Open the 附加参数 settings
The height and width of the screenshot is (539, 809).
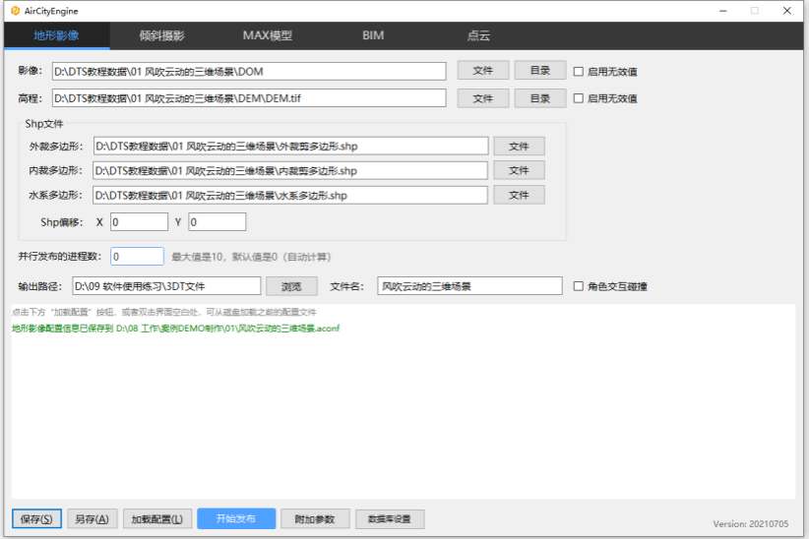pos(315,519)
